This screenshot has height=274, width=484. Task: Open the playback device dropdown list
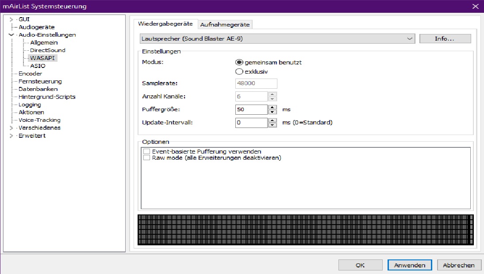pos(410,39)
